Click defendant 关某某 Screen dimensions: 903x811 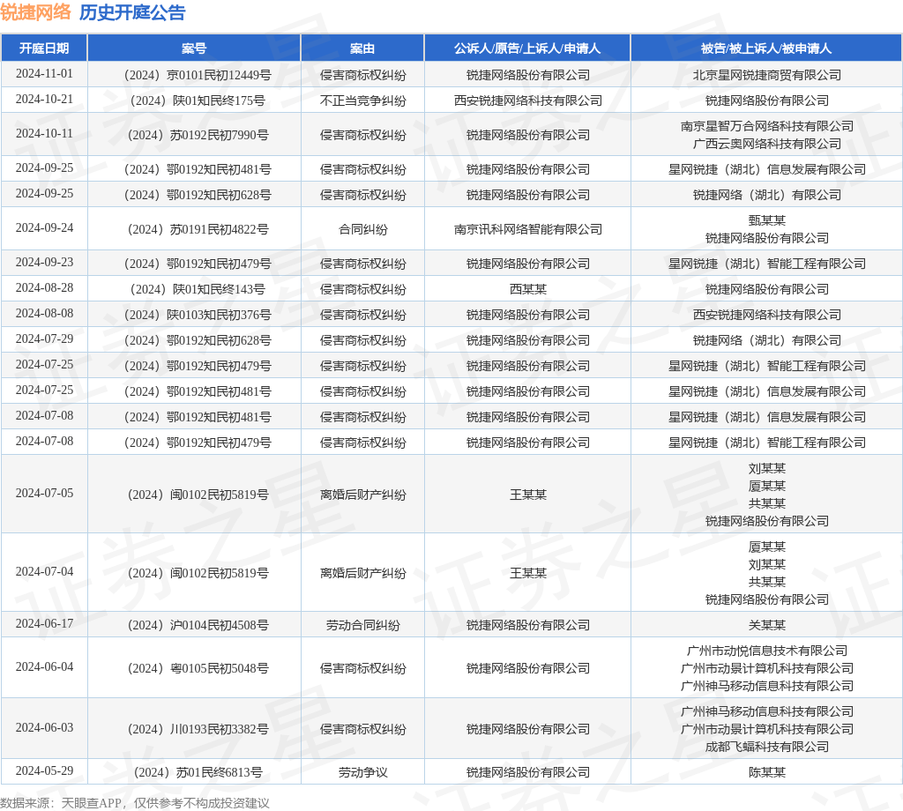tap(766, 625)
